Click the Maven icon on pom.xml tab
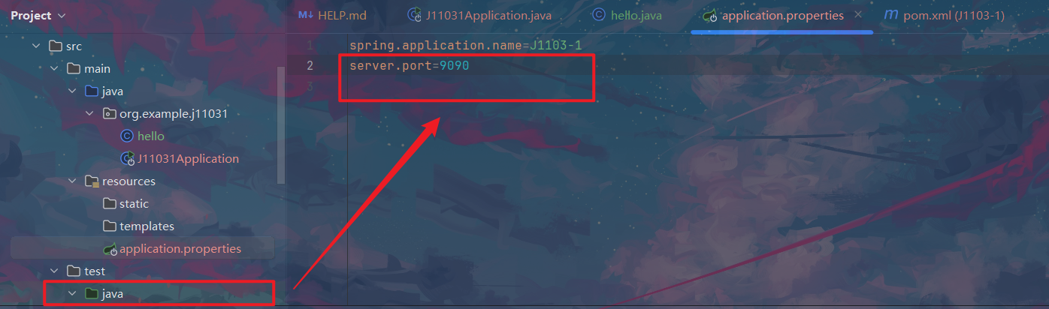Image resolution: width=1049 pixels, height=309 pixels. 890,15
